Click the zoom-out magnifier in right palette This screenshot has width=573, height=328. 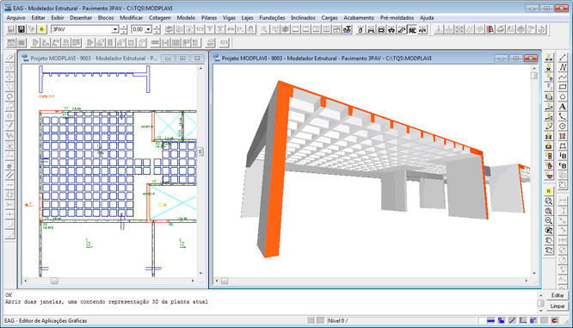point(549,221)
